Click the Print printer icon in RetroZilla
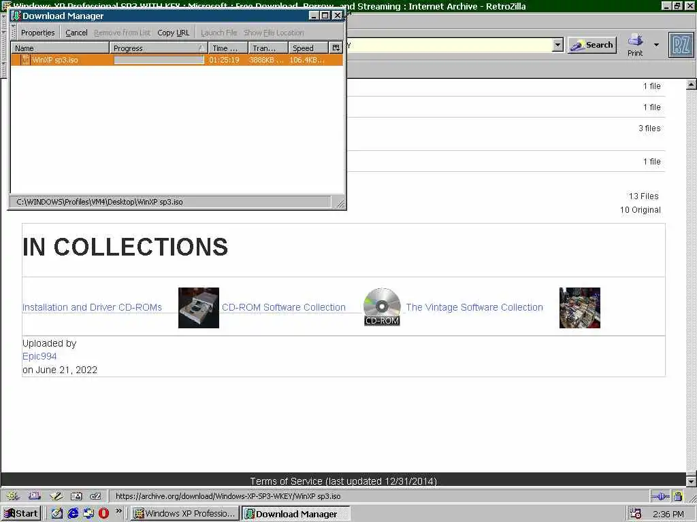697x522 pixels. pos(635,40)
